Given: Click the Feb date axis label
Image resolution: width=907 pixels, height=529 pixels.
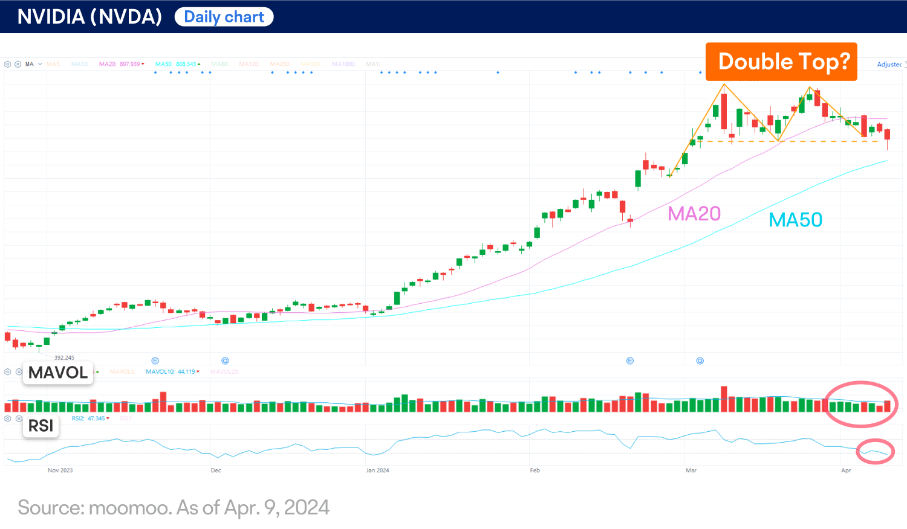Looking at the screenshot, I should 535,470.
